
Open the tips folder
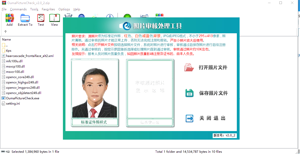point(8,50)
